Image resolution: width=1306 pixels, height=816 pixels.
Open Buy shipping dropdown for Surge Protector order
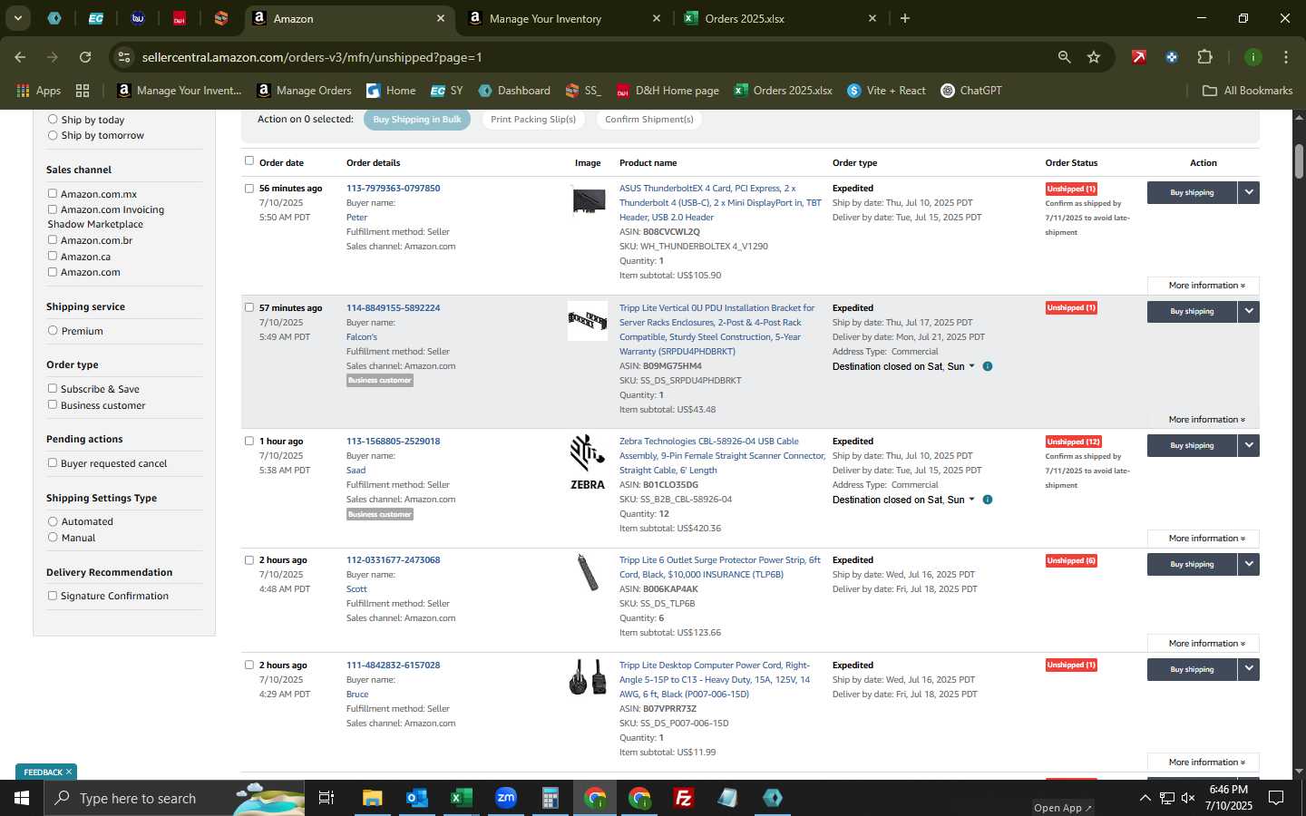tap(1249, 564)
